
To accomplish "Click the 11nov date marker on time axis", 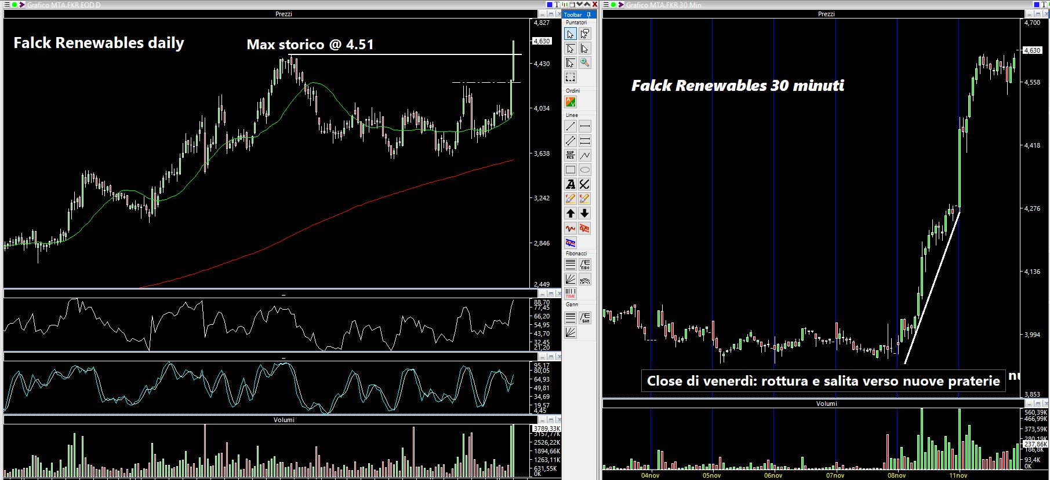I will pos(958,475).
